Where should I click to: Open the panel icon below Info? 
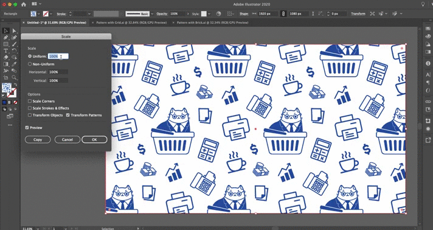click(x=428, y=75)
